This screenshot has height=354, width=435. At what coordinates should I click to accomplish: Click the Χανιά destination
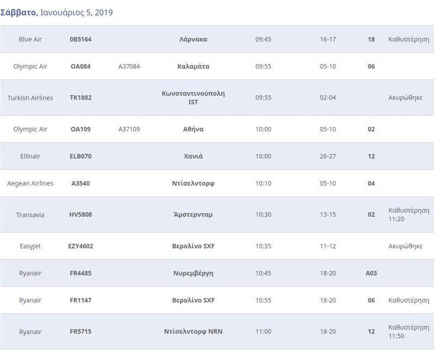tap(194, 156)
